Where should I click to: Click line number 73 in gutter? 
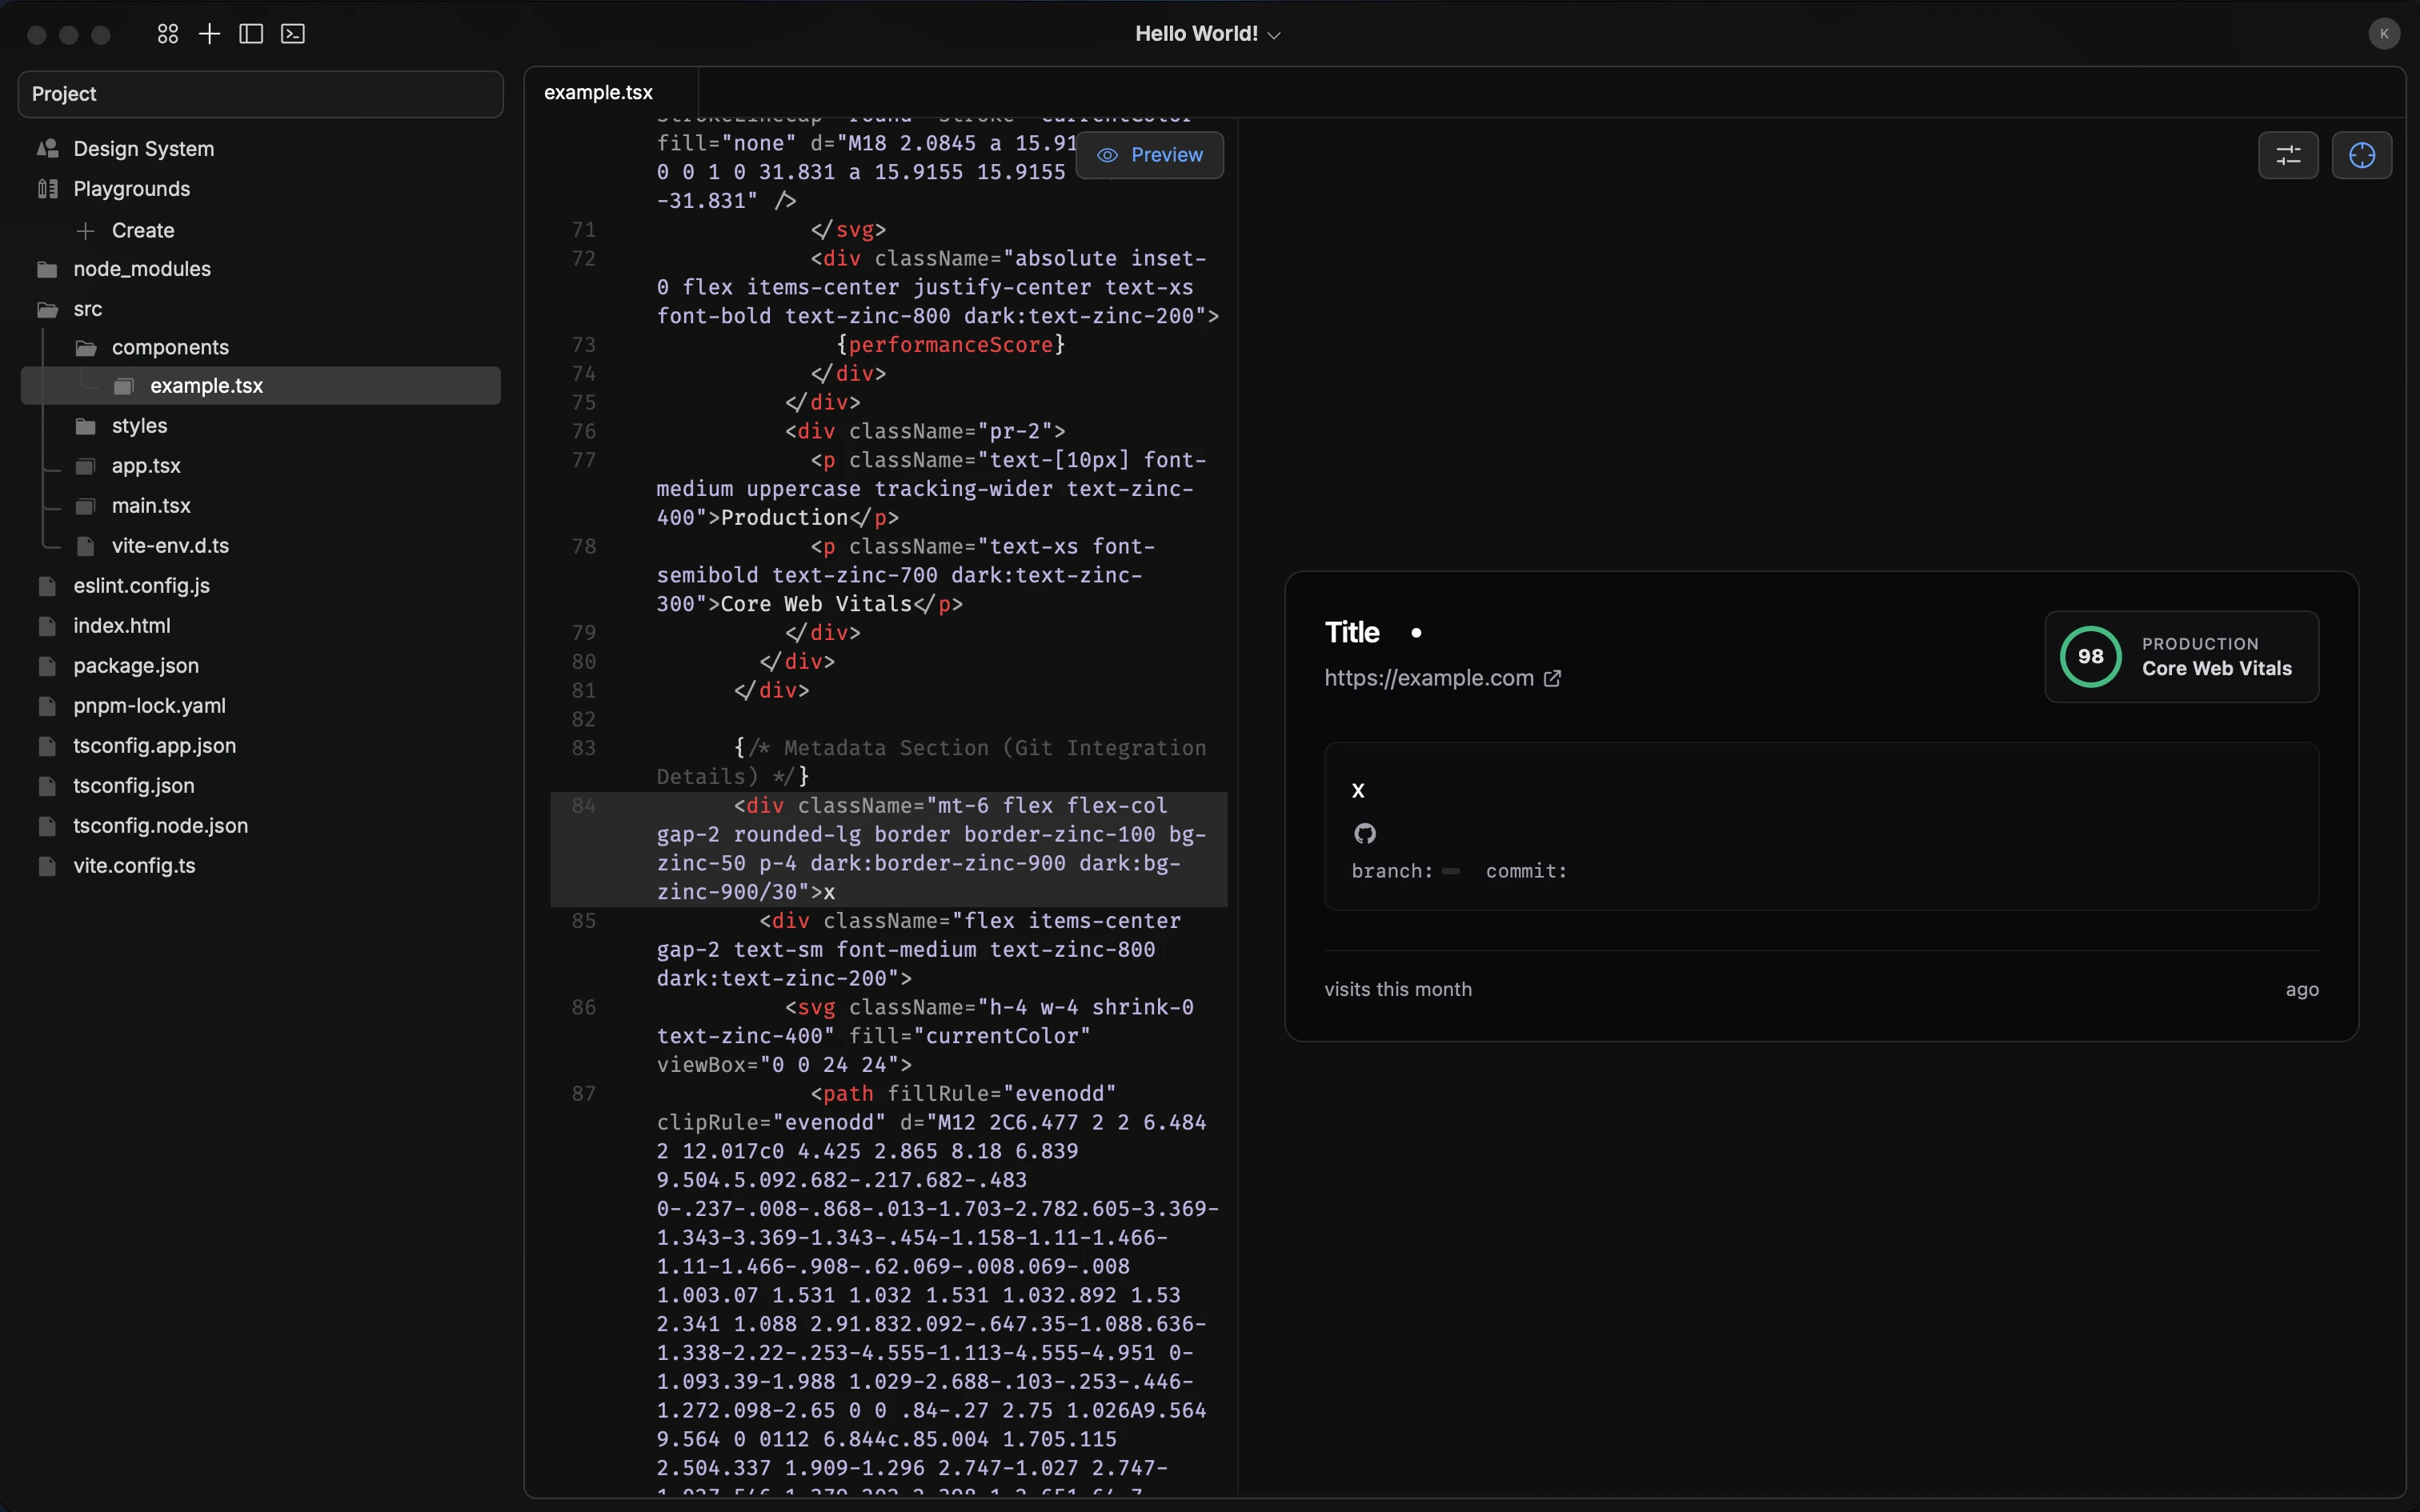click(584, 345)
